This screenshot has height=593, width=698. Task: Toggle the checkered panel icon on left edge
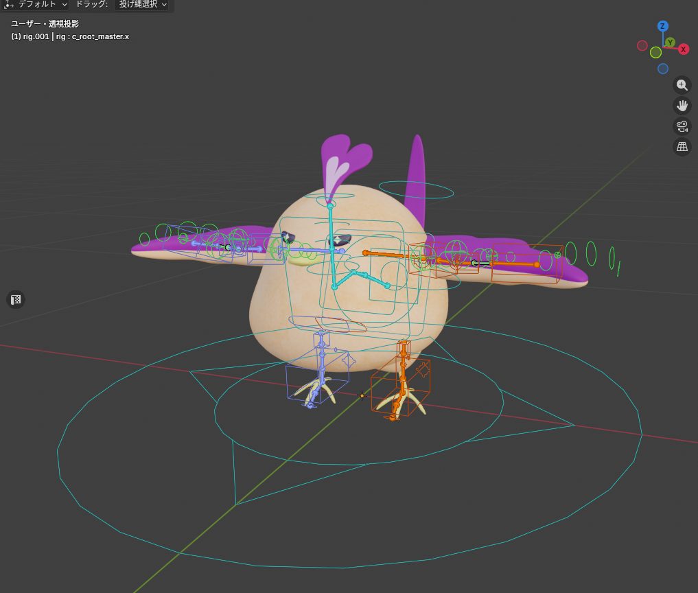16,299
